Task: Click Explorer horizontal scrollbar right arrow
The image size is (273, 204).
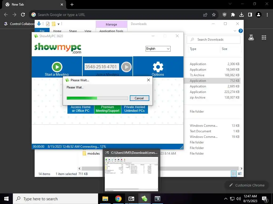Action: click(x=241, y=168)
